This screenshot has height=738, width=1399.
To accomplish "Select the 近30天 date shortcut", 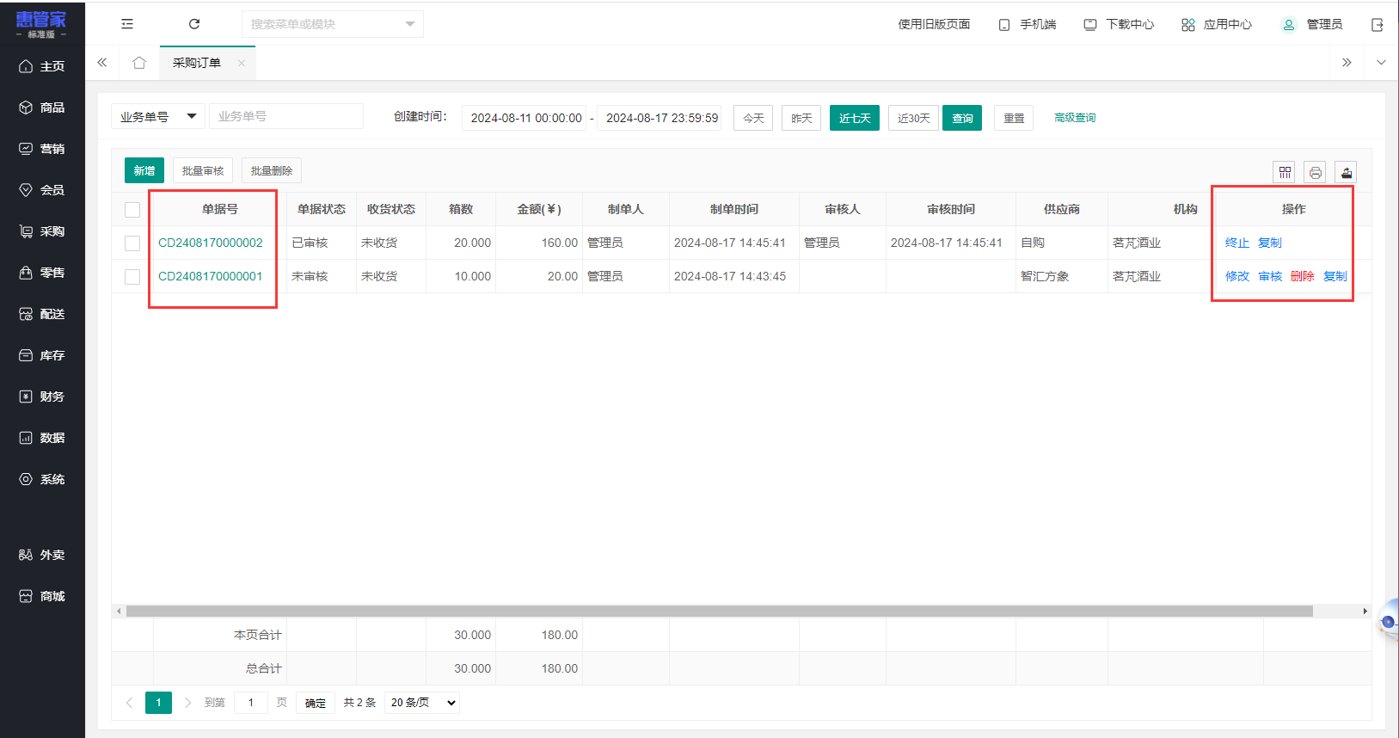I will (913, 118).
